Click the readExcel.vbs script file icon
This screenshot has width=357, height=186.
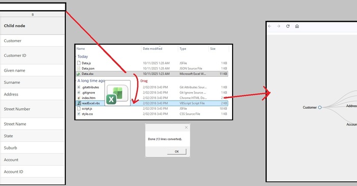pos(79,103)
